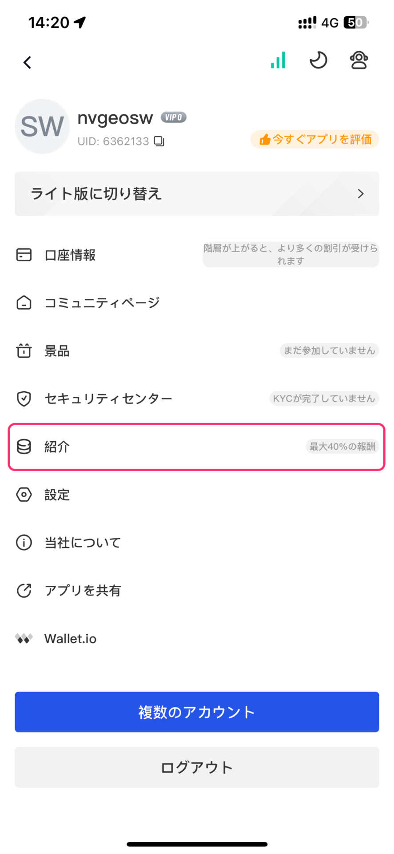The height and width of the screenshot is (854, 394).
Task: Open 当社について info item
Action: (197, 543)
